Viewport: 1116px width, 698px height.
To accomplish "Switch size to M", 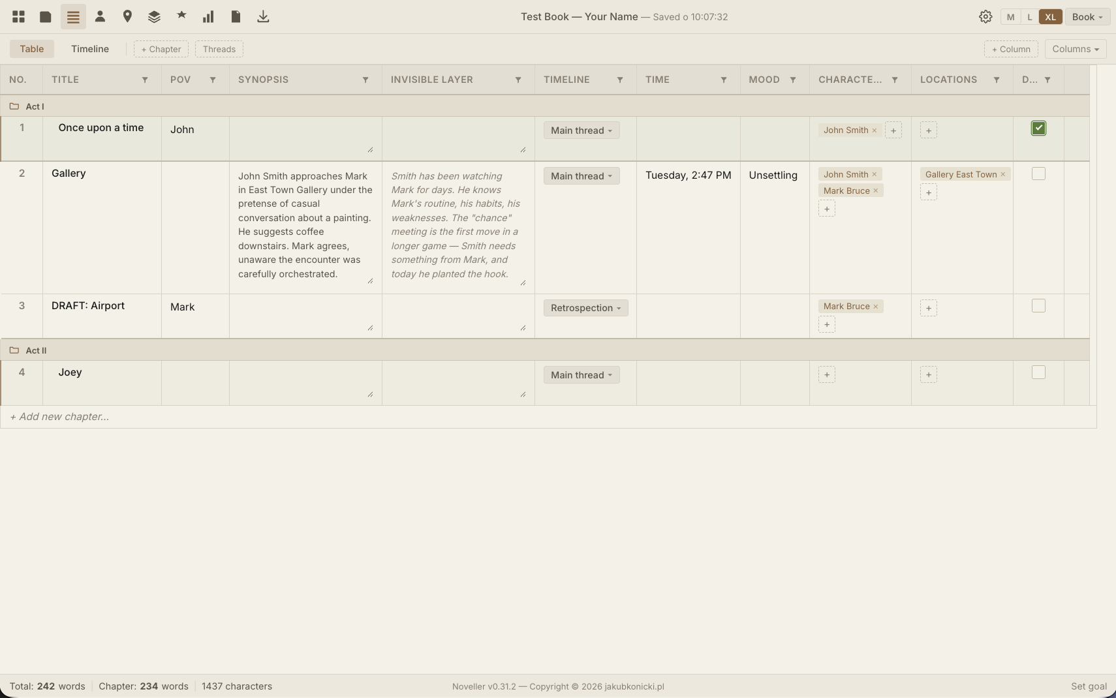I will [x=1010, y=17].
